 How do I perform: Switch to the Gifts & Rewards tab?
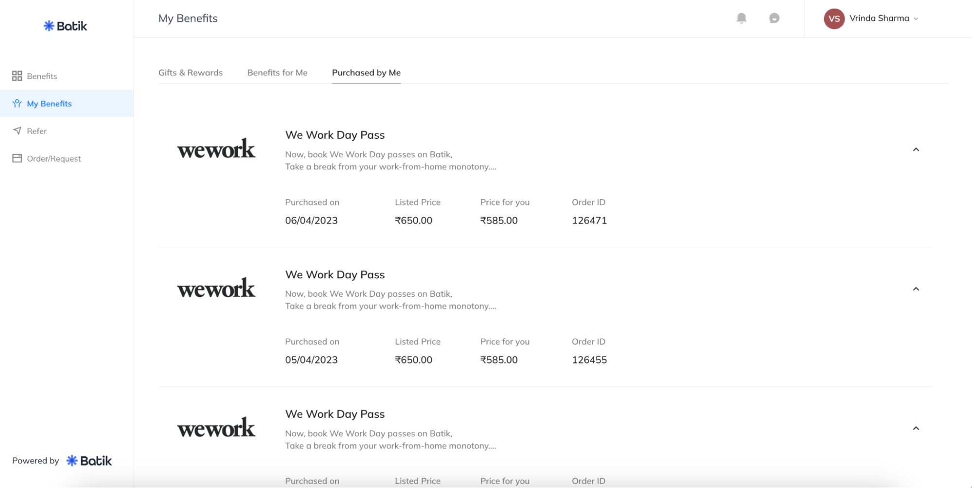191,72
